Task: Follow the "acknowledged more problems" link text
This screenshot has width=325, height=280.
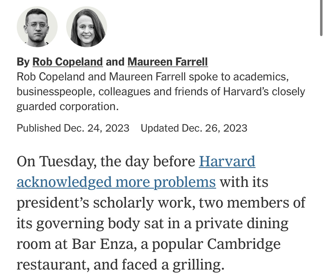Action: coord(116,182)
